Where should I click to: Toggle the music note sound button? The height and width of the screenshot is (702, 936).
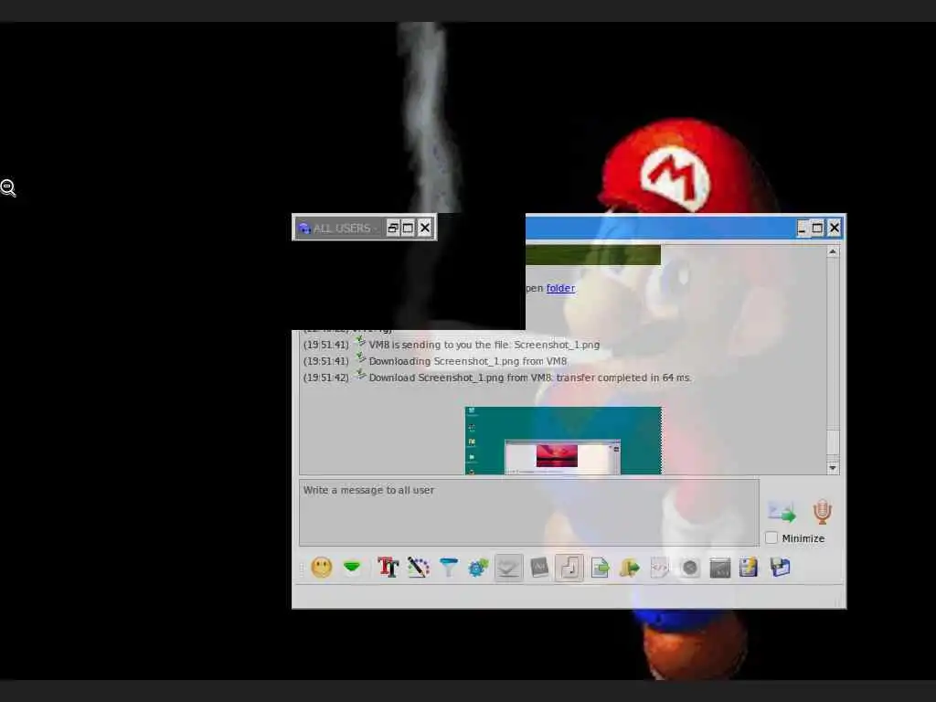coord(569,567)
